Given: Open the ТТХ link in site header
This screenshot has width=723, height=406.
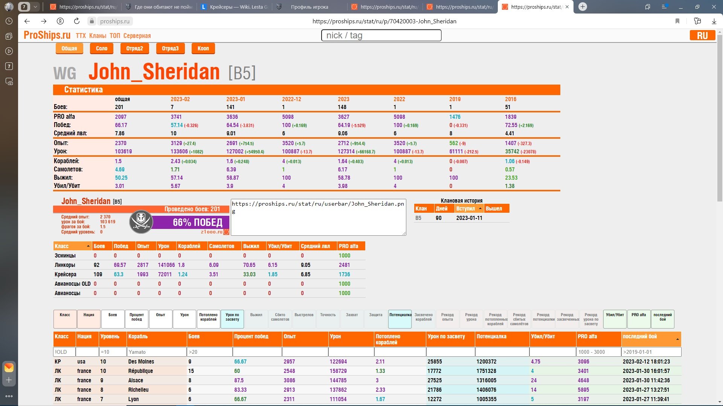Looking at the screenshot, I should click(x=81, y=36).
